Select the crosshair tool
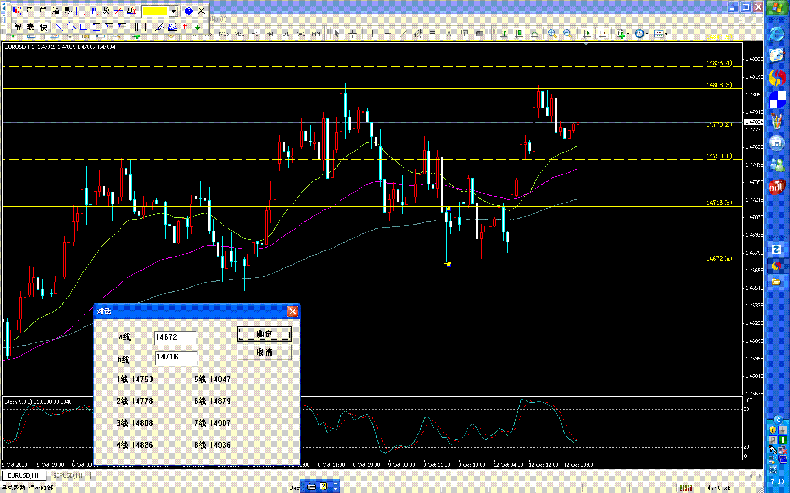This screenshot has width=790, height=493. (352, 34)
